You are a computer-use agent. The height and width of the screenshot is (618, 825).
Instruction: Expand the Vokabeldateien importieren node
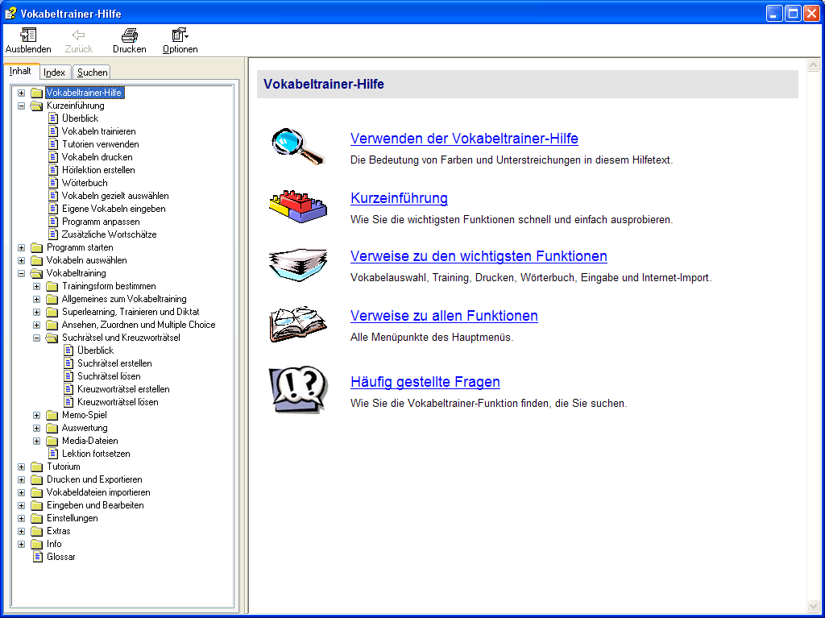pos(21,493)
